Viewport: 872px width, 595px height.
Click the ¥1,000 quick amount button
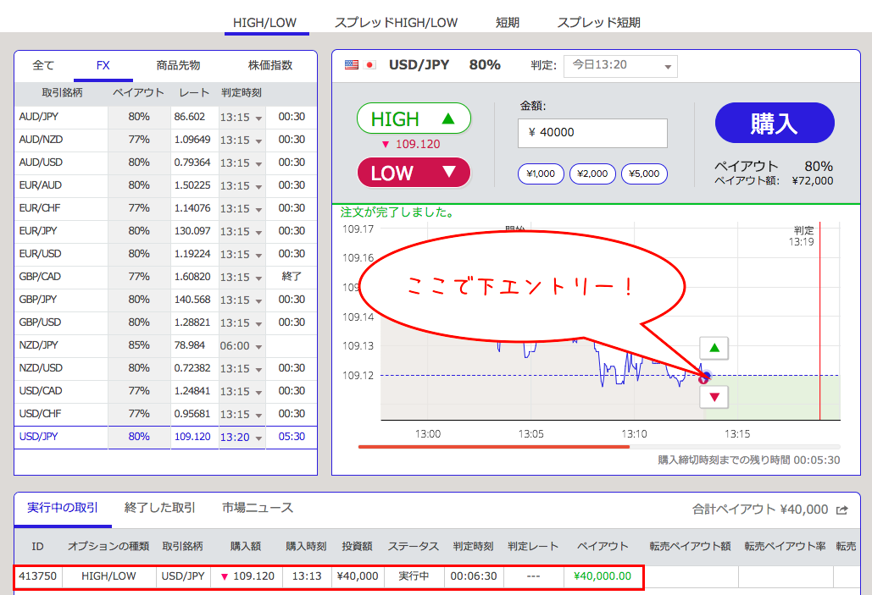pos(541,174)
